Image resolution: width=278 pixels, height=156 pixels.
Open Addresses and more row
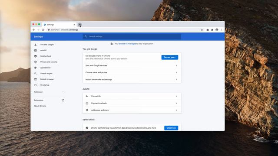(x=132, y=110)
